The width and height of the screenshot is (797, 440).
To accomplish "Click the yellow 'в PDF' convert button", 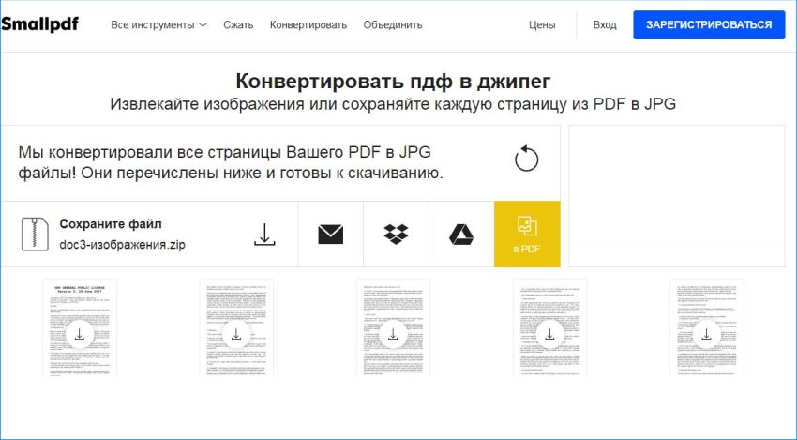I will tap(527, 234).
